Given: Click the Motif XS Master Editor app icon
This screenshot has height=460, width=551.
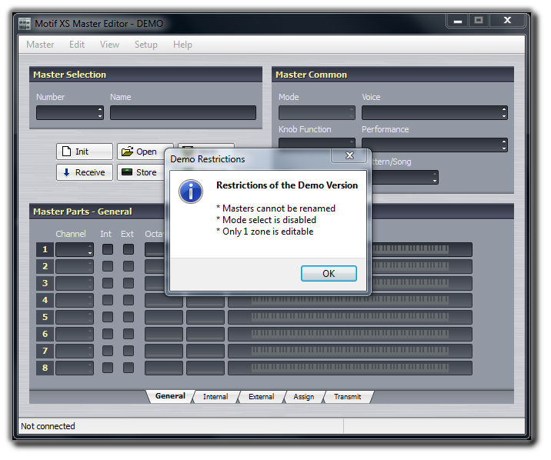Looking at the screenshot, I should [25, 24].
